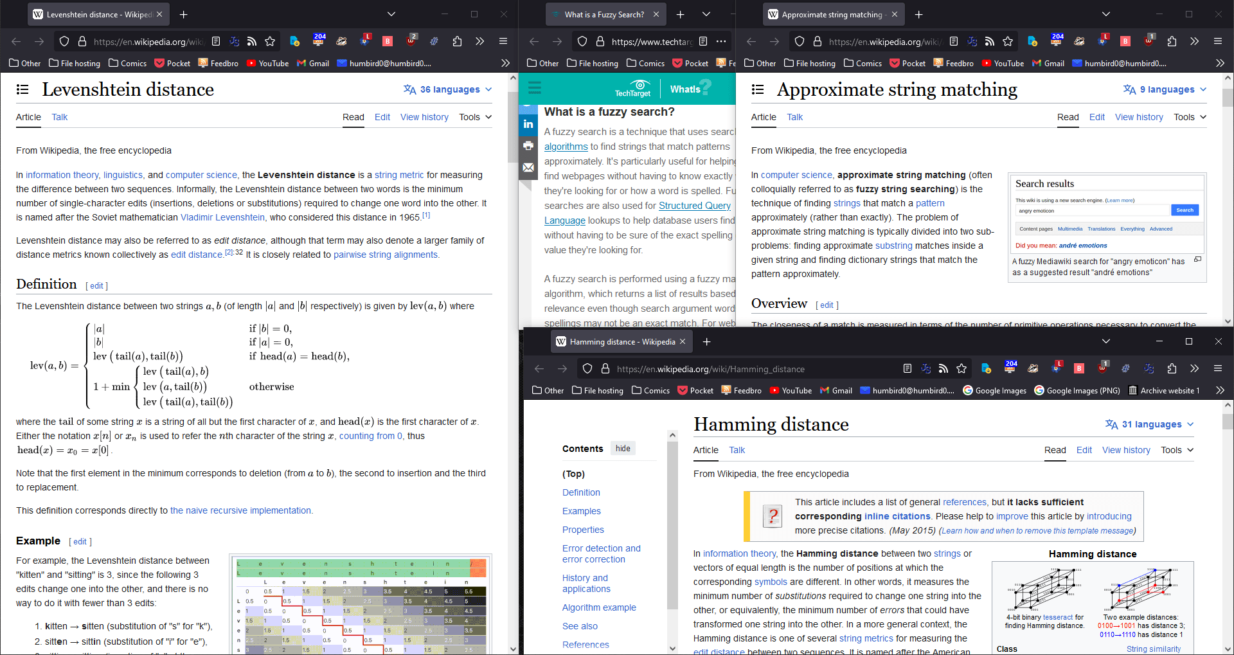The width and height of the screenshot is (1234, 655).
Task: Open Firefox application menu via hamburger icon
Action: click(x=503, y=41)
